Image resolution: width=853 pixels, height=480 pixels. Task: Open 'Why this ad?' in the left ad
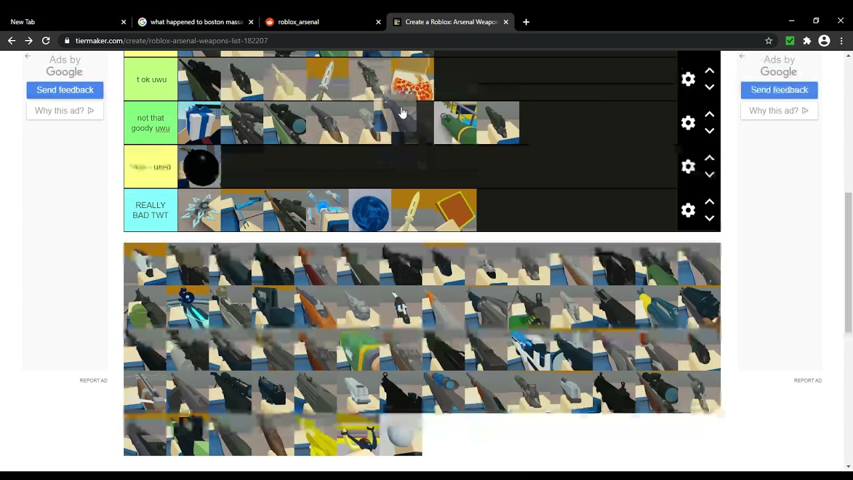pos(65,111)
